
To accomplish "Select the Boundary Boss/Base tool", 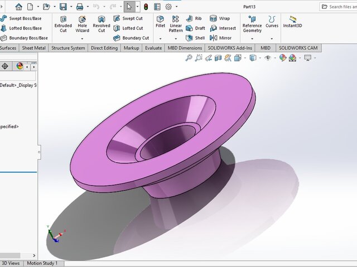I will click(x=24, y=38).
